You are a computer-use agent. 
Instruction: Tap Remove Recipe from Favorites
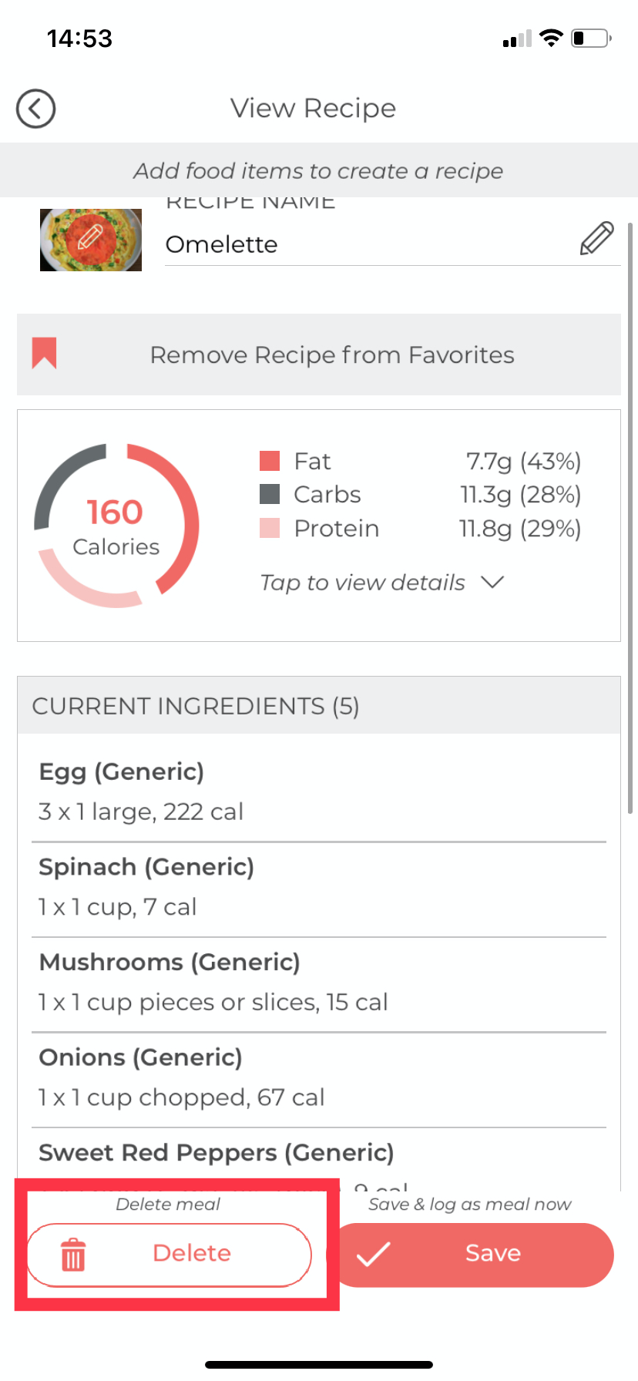(x=331, y=354)
